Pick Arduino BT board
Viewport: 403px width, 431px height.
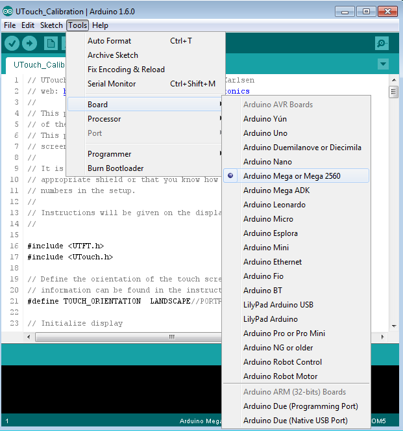click(x=297, y=291)
